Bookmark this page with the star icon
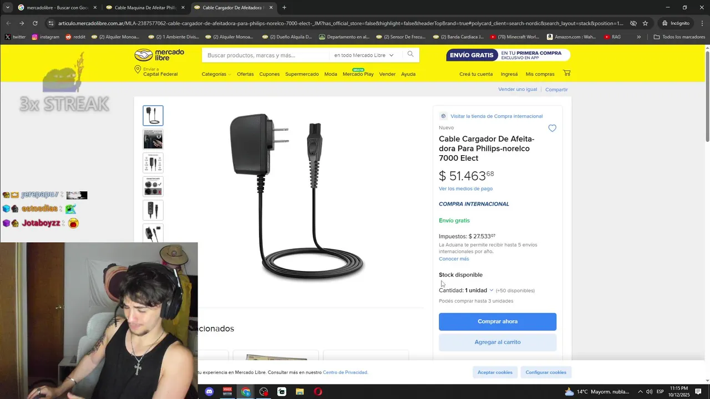The image size is (710, 399). (x=645, y=23)
